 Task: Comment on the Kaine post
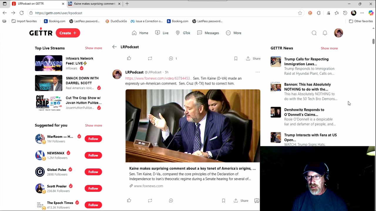pyautogui.click(x=171, y=200)
